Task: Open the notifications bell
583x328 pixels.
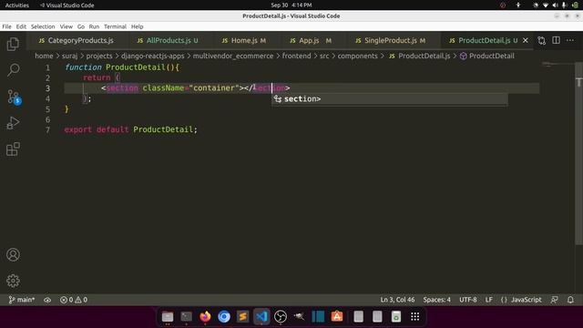Action: (570, 300)
